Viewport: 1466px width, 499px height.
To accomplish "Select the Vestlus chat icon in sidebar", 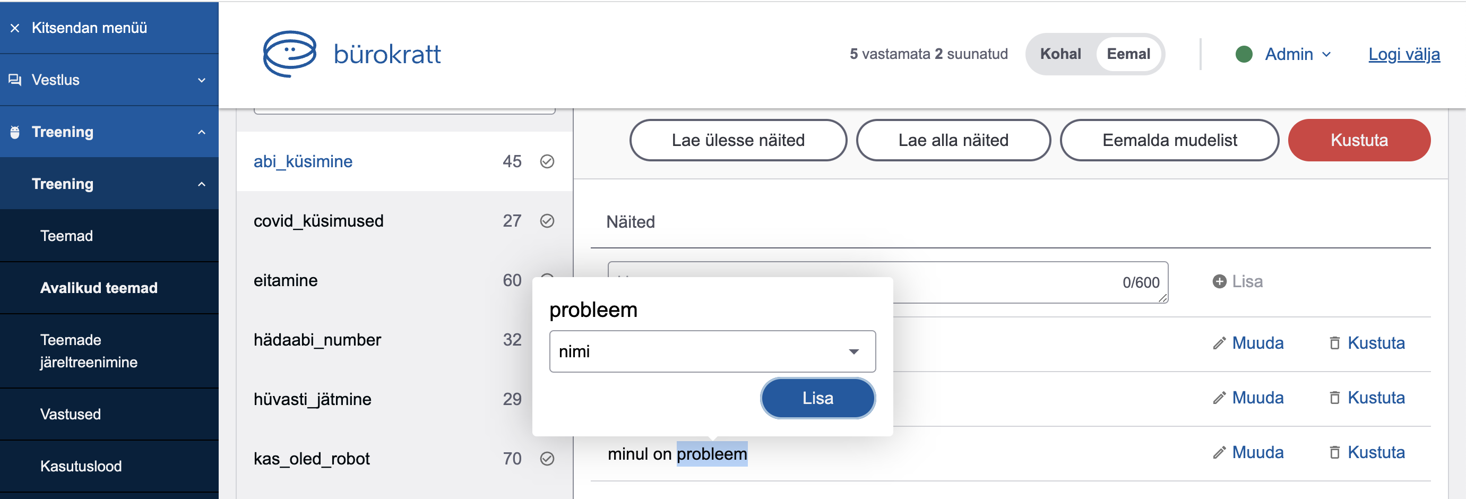I will [x=14, y=80].
